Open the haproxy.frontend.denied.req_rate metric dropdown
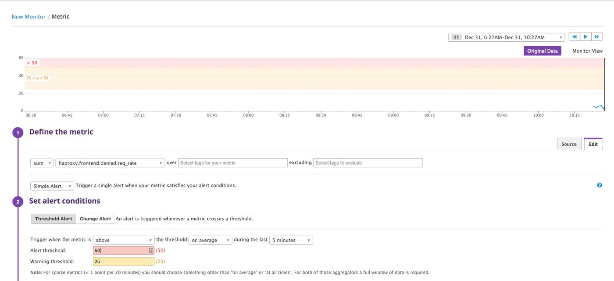This screenshot has width=614, height=281. click(109, 162)
